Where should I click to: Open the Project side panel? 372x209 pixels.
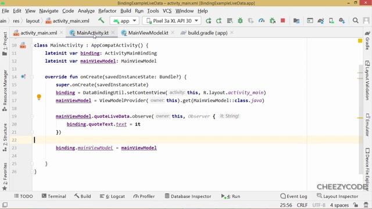click(5, 44)
